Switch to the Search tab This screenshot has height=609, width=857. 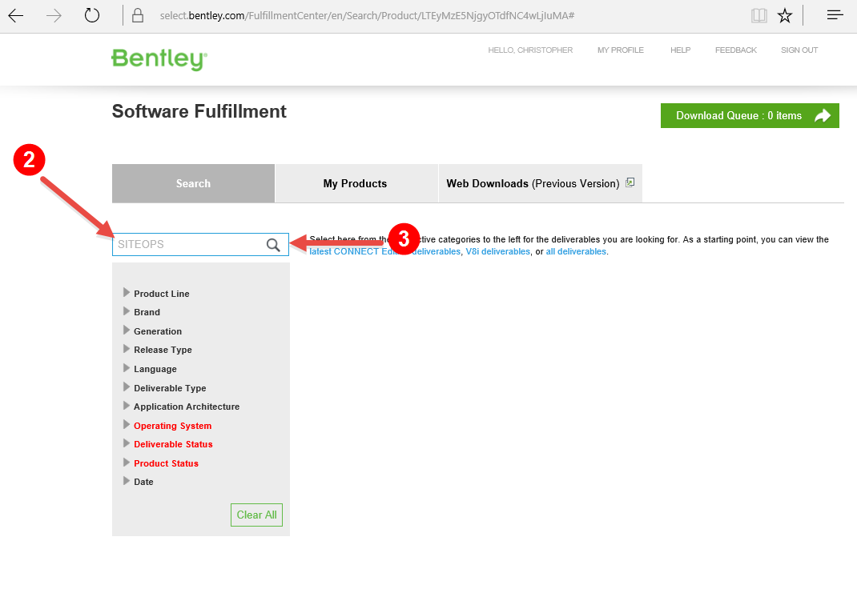coord(194,183)
